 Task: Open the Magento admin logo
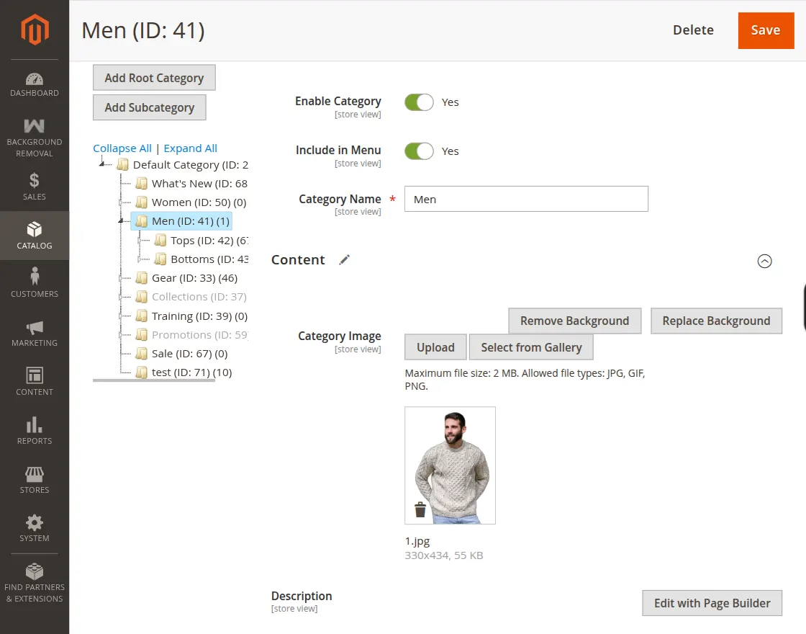click(x=34, y=30)
